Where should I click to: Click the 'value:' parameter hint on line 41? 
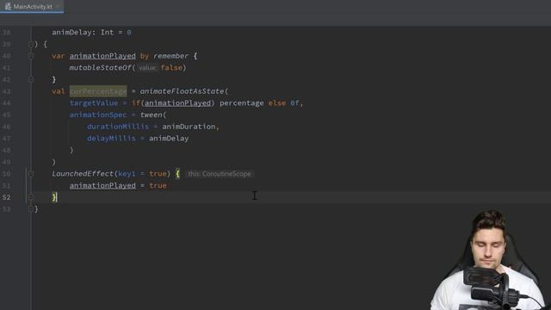(147, 68)
